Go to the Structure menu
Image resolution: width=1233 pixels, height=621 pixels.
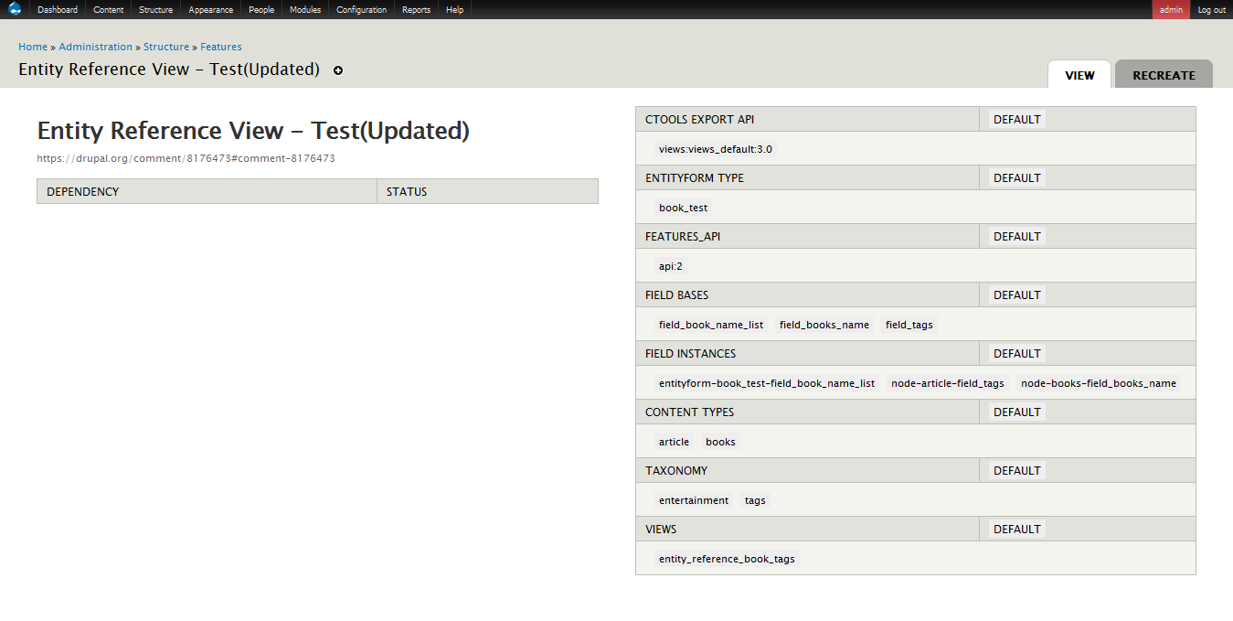155,10
